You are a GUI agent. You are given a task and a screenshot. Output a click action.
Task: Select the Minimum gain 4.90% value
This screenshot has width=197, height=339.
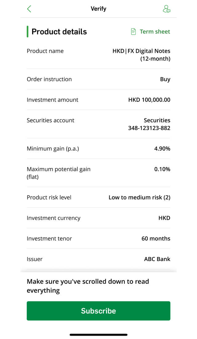click(x=162, y=149)
